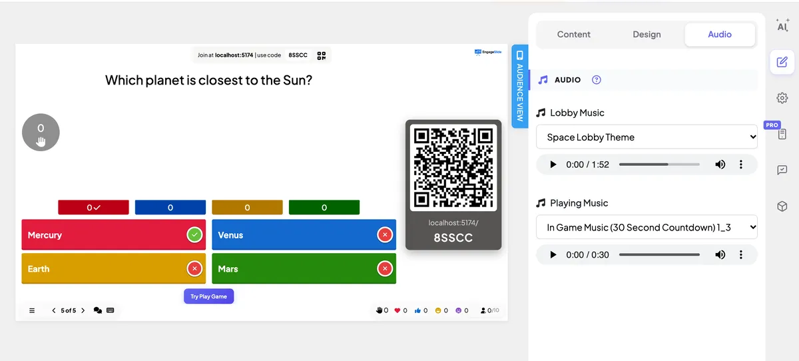This screenshot has height=361, width=799.
Task: Click the grey raised hands circle
Action: pyautogui.click(x=41, y=133)
